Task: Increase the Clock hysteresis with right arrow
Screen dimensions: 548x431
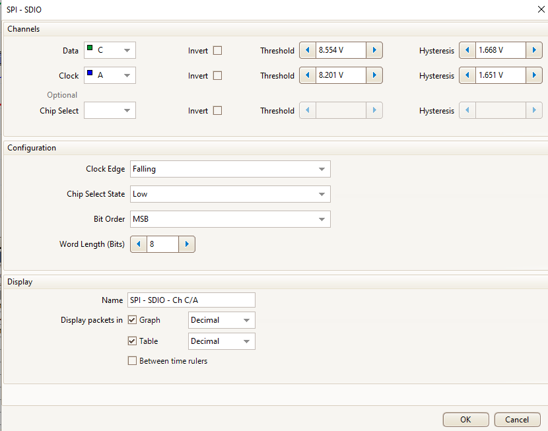Action: pos(533,76)
